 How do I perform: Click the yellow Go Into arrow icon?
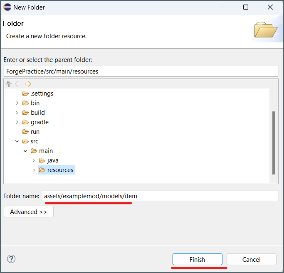[28, 84]
